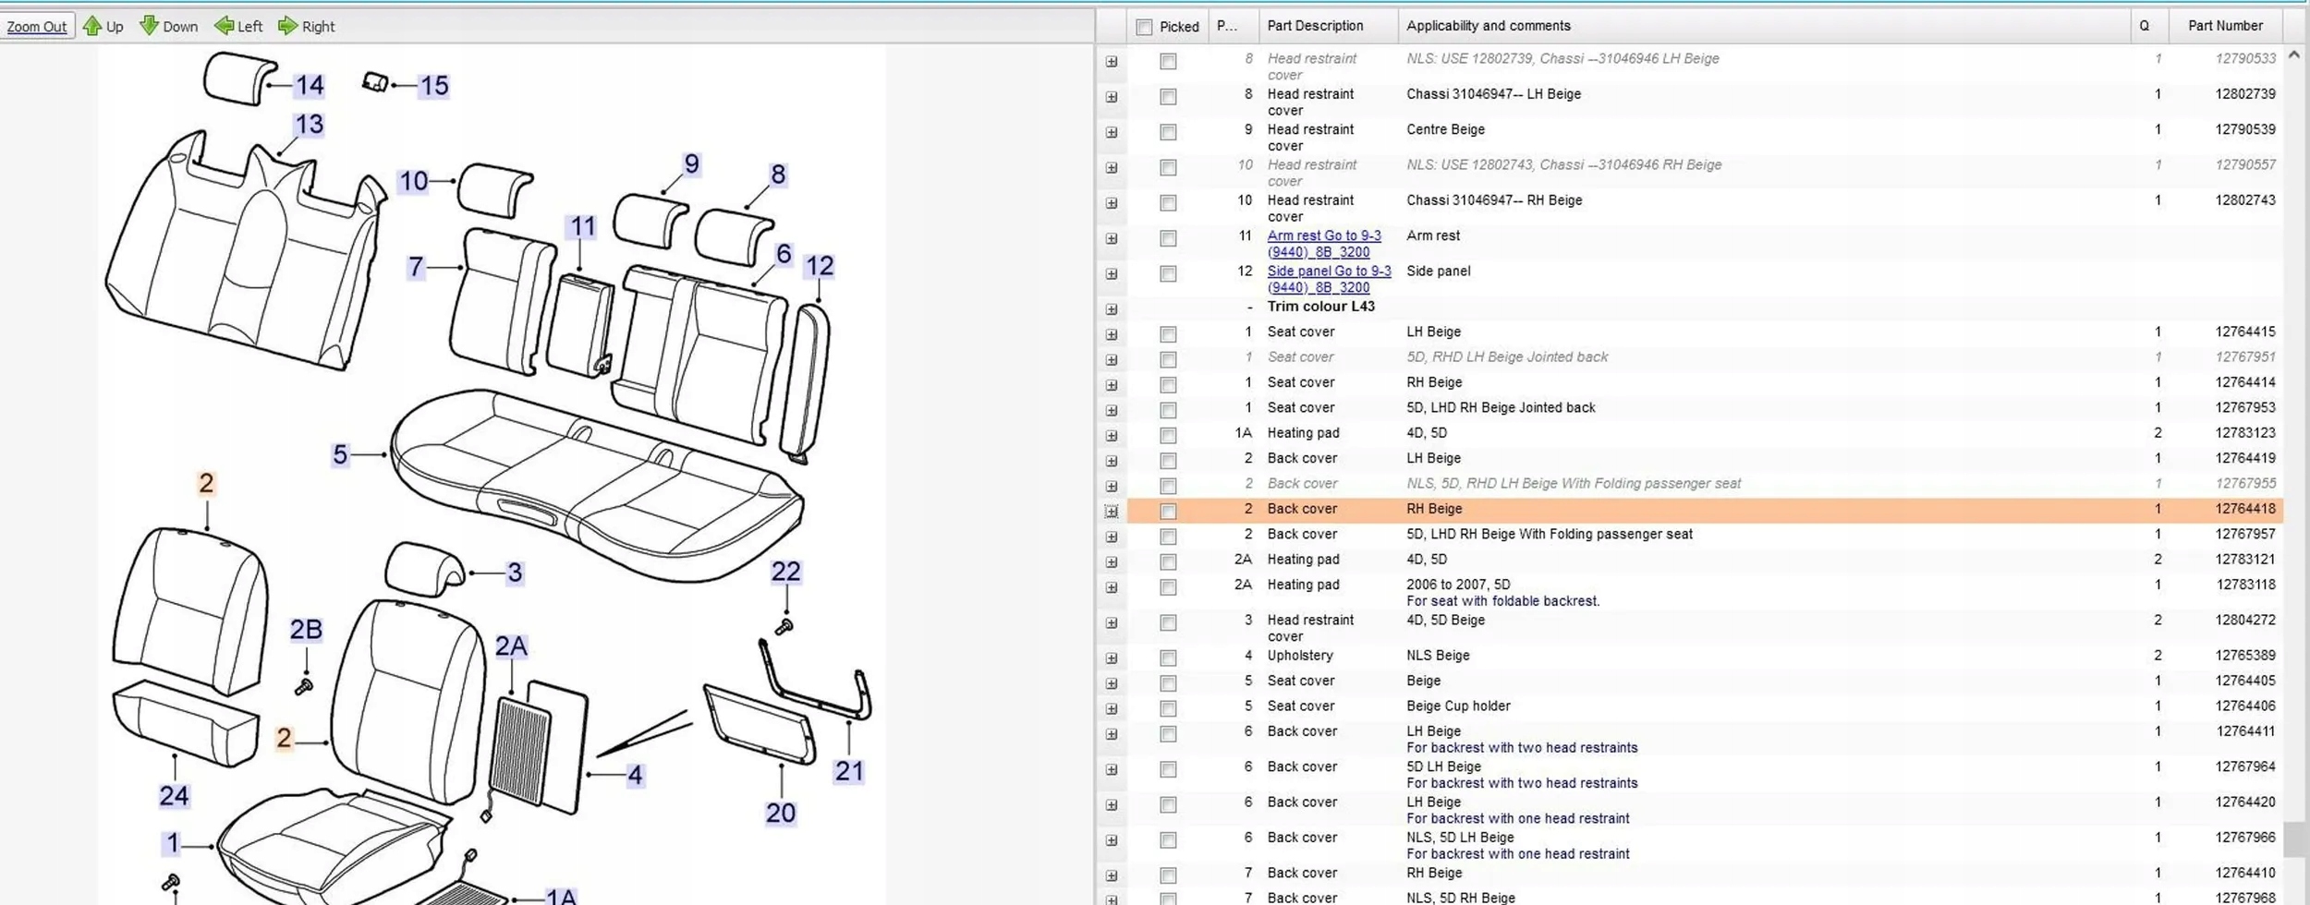Tick the checkbox for part 12764405
This screenshot has height=905, width=2310.
tap(1168, 683)
